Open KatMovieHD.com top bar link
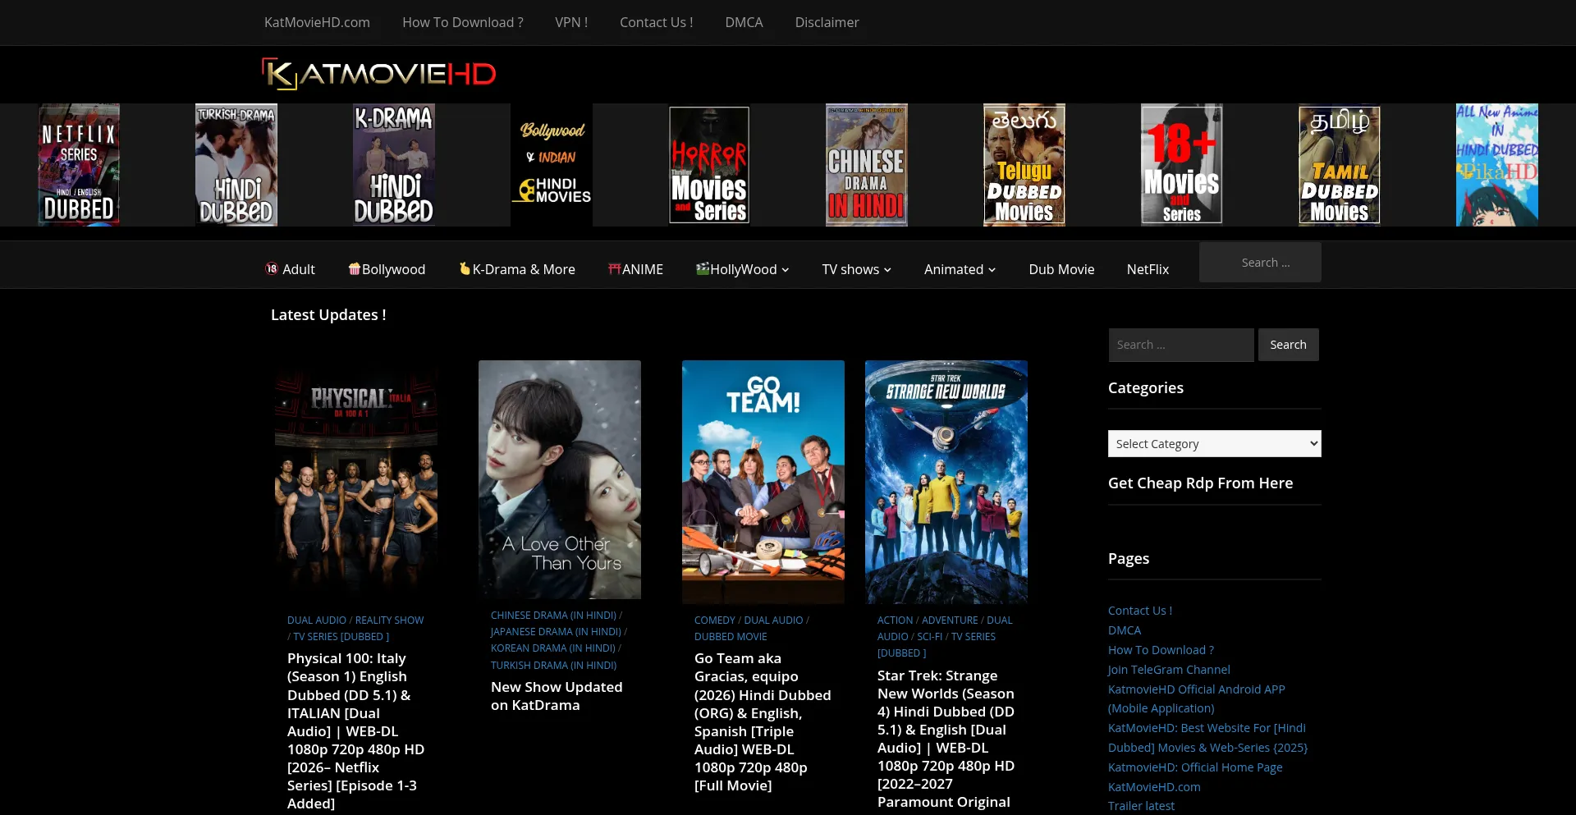Image resolution: width=1576 pixels, height=815 pixels. (317, 22)
